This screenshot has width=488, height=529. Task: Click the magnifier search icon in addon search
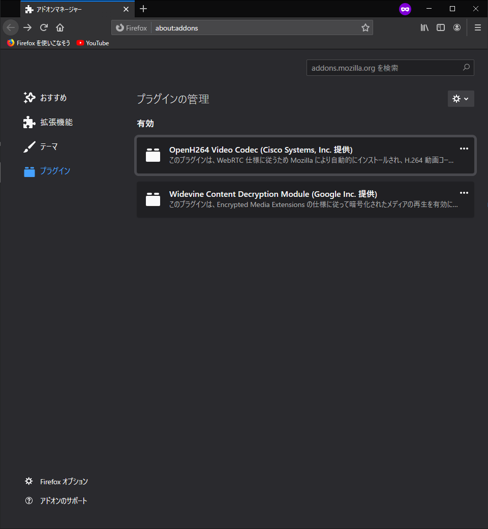point(467,68)
